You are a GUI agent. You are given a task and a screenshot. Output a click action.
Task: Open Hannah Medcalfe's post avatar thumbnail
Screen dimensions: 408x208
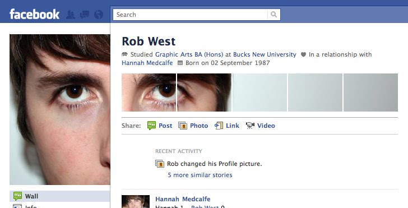pos(136,201)
